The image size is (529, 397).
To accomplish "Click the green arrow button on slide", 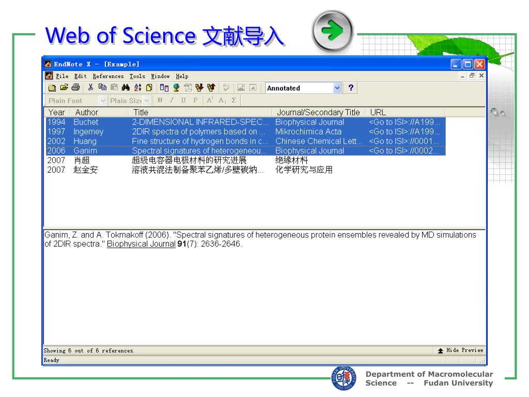I will pyautogui.click(x=333, y=30).
